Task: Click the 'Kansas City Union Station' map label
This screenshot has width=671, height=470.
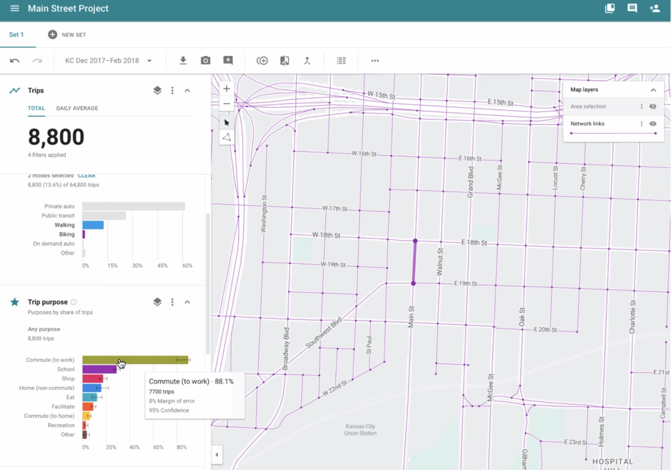Action: (360, 430)
